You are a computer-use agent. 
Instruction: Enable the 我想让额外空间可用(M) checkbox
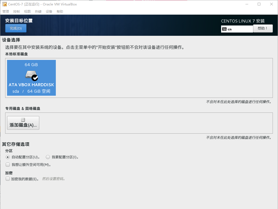(x=8, y=165)
